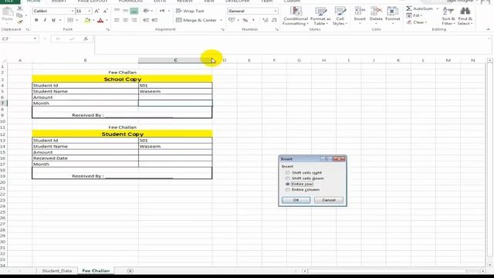Screen dimensions: 494x278
Task: Toggle Italic formatting
Action: coord(45,20)
